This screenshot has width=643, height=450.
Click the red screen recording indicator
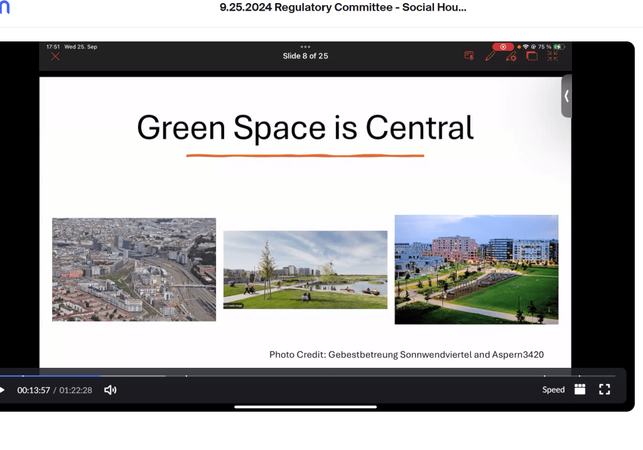[x=503, y=47]
